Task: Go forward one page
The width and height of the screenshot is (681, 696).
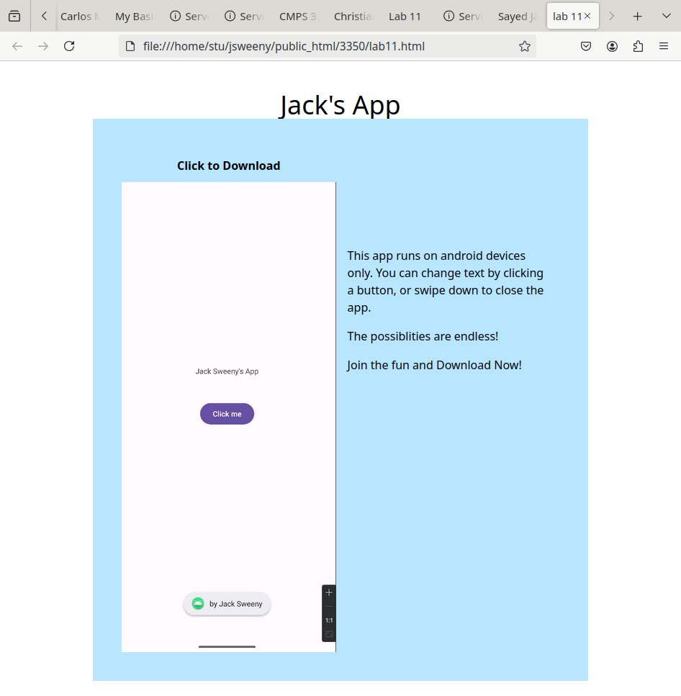Action: click(x=43, y=46)
